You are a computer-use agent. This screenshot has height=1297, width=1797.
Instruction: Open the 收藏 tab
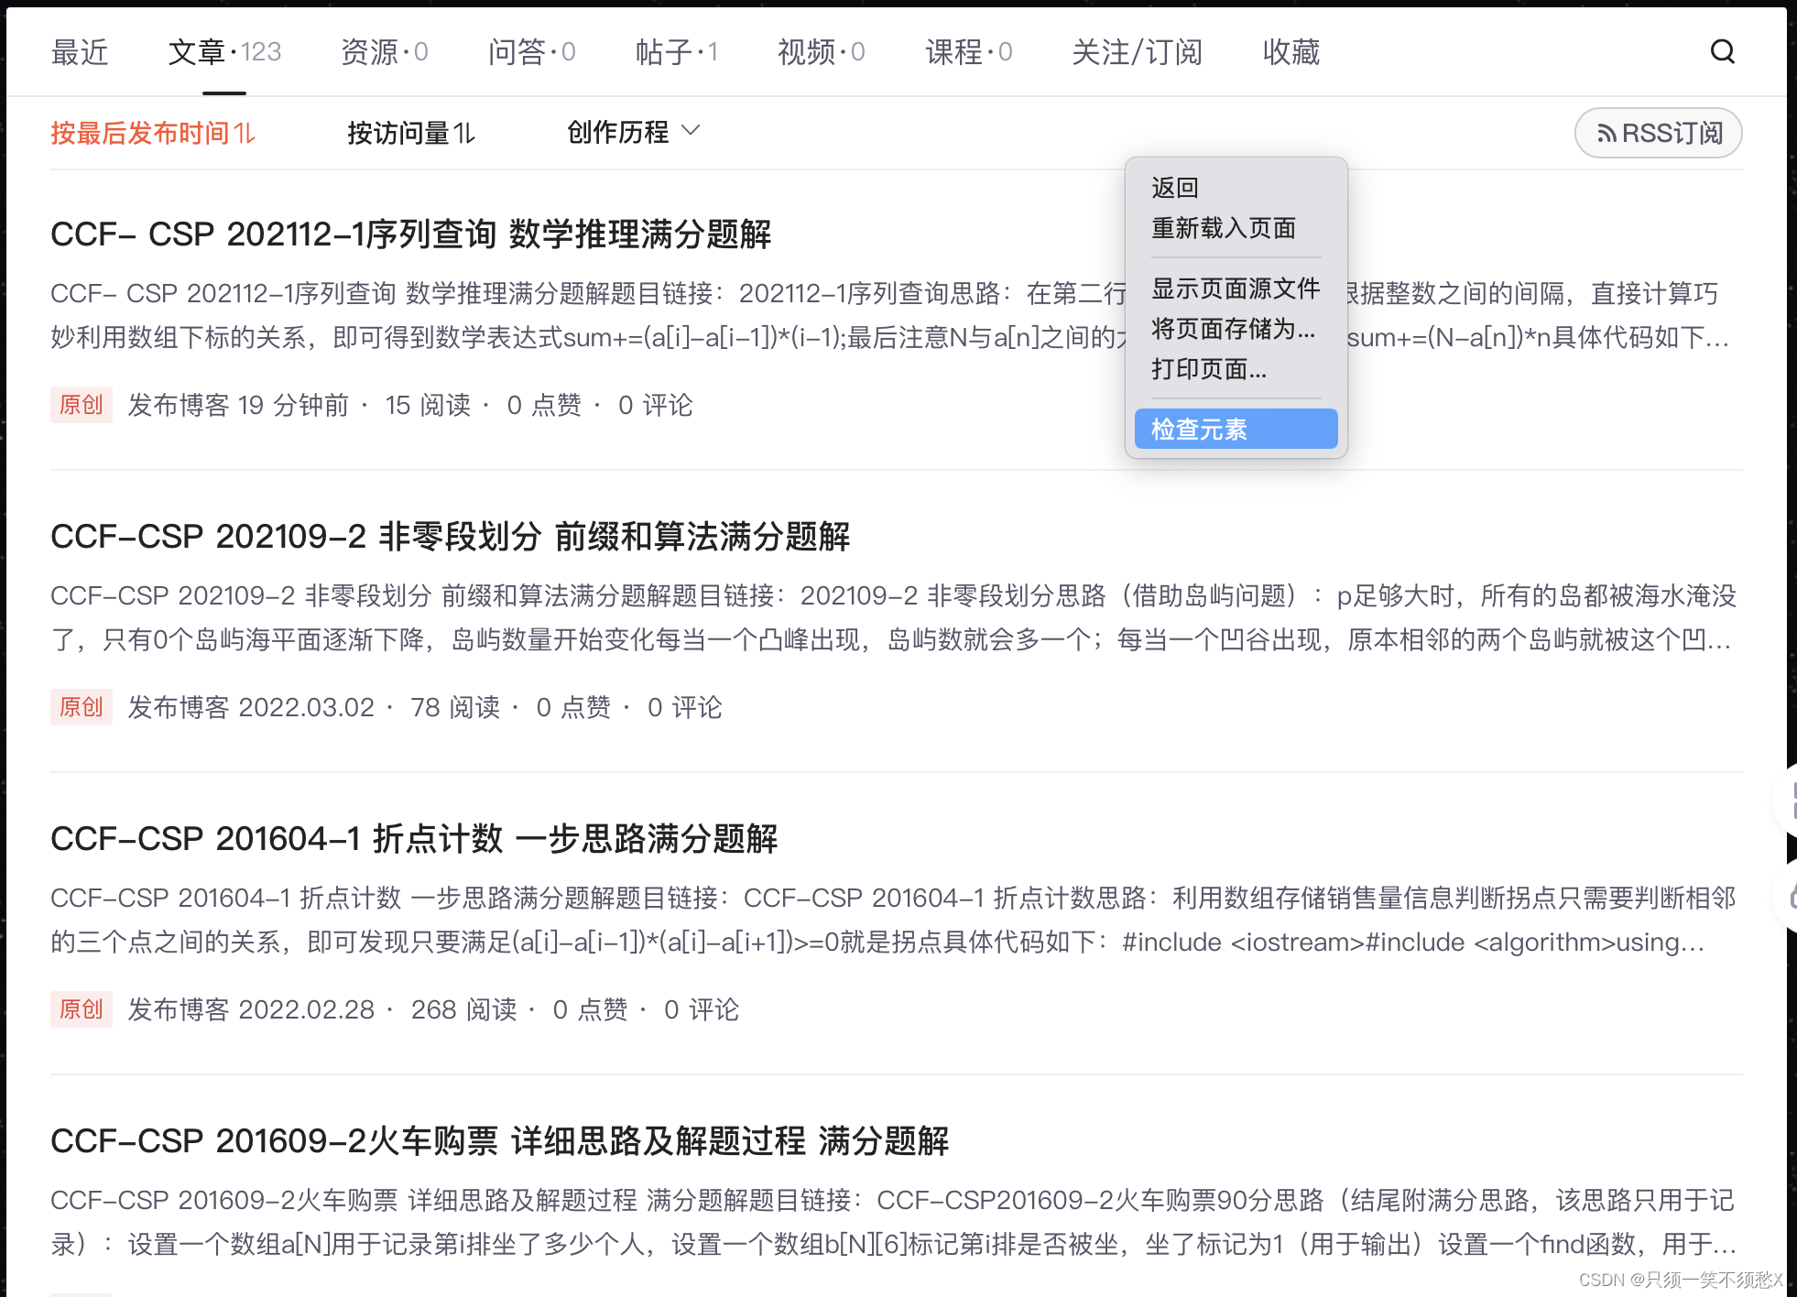(x=1291, y=52)
